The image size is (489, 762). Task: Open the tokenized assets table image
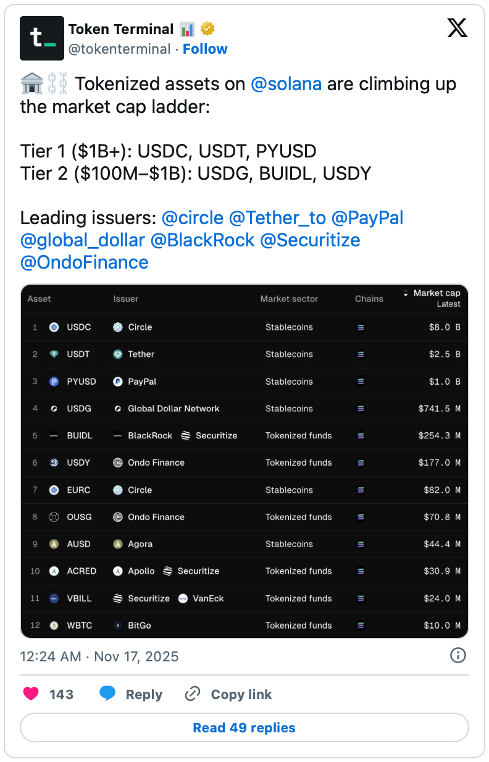pyautogui.click(x=244, y=461)
